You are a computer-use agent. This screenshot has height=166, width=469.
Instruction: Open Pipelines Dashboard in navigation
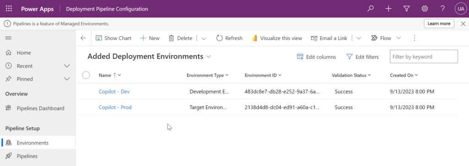click(x=38, y=108)
